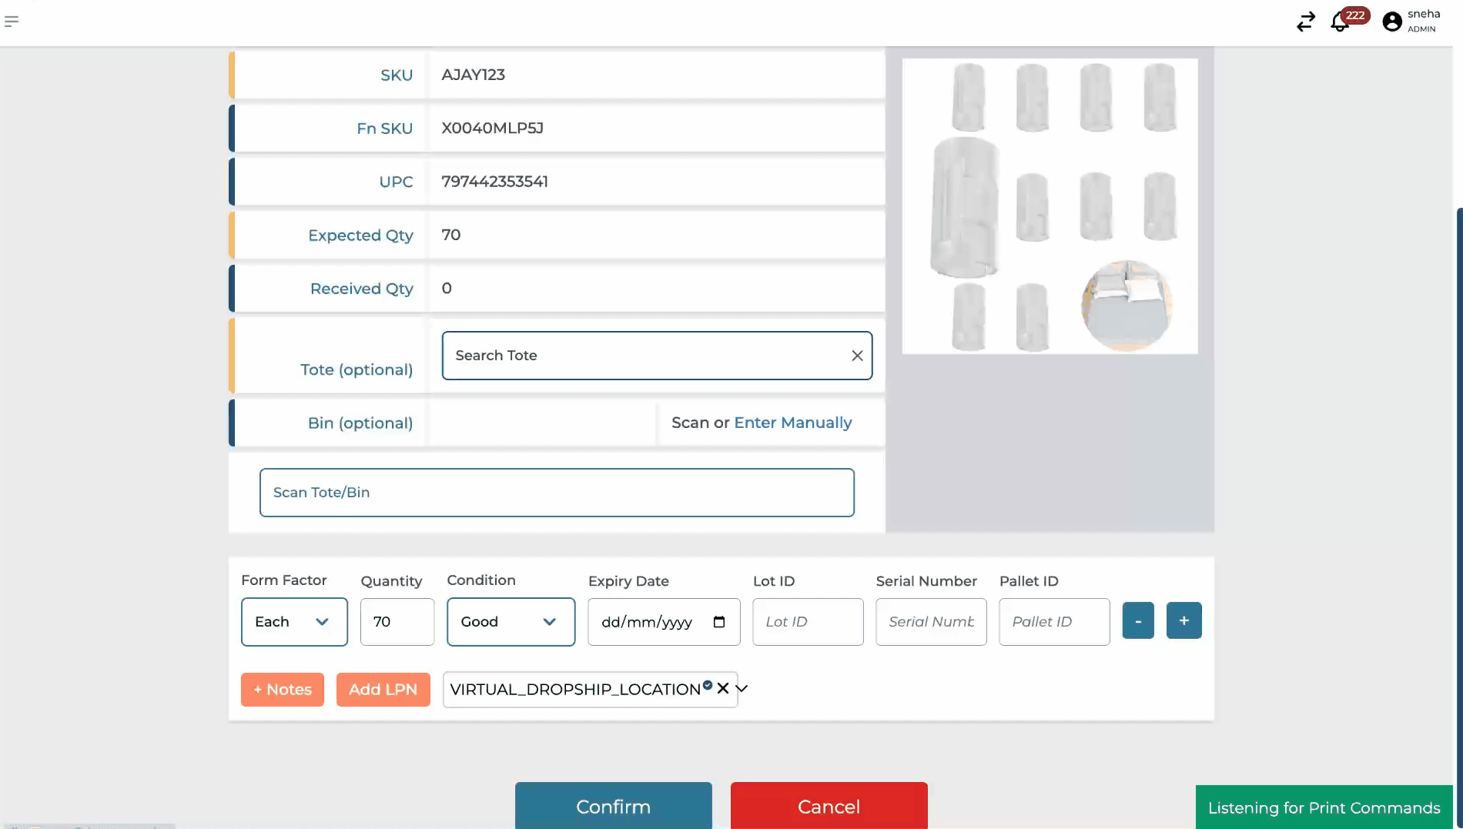Click the swap arrows icon in header
Viewport: 1463px width, 829px height.
coord(1305,22)
